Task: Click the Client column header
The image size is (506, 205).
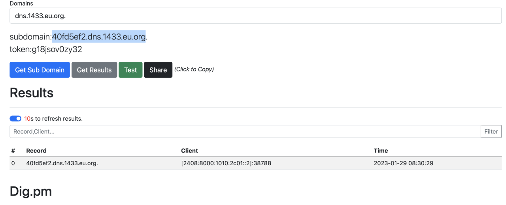Action: pos(189,151)
